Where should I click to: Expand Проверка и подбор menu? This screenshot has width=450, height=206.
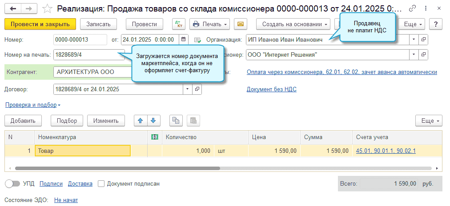[x=33, y=105]
